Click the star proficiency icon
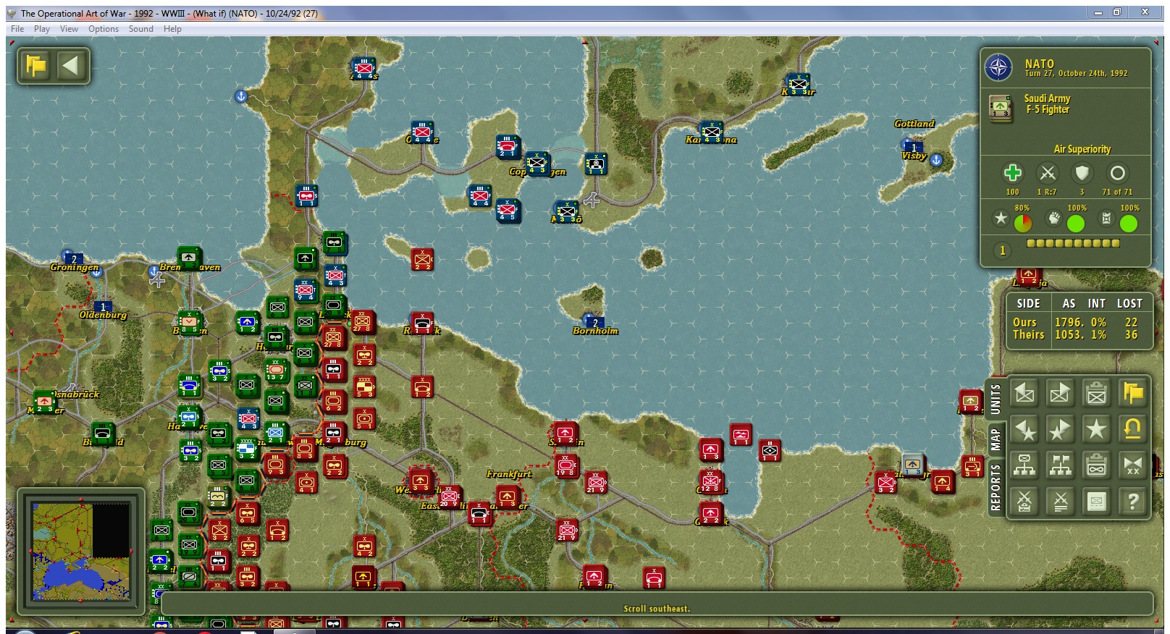 tap(1001, 218)
